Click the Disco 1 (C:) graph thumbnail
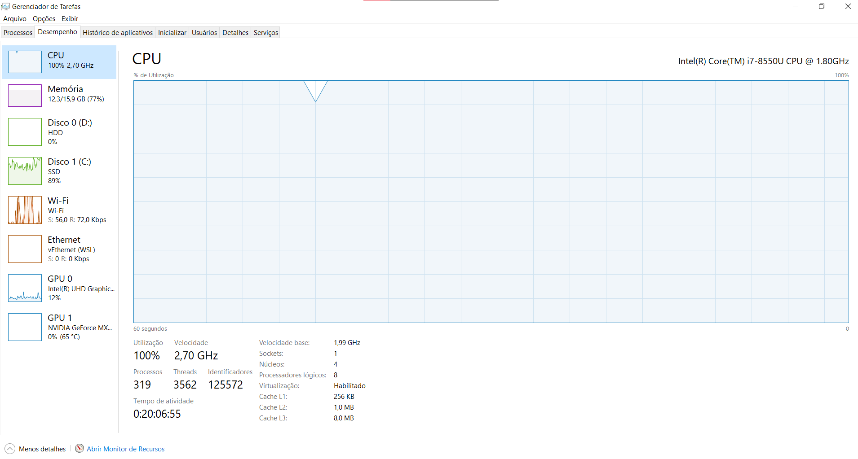 25,171
